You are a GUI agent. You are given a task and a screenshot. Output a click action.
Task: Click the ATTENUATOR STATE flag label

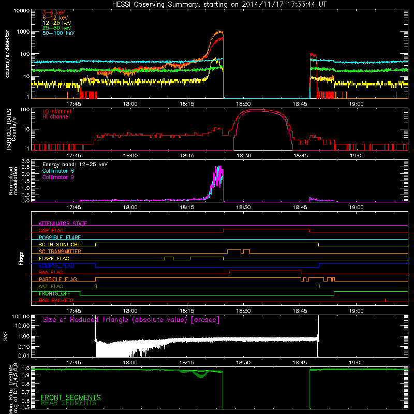coord(63,224)
